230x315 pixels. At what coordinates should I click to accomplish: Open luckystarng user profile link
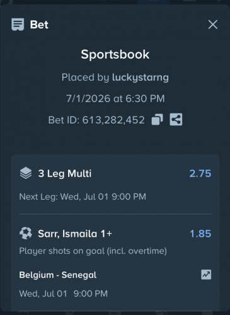point(141,77)
